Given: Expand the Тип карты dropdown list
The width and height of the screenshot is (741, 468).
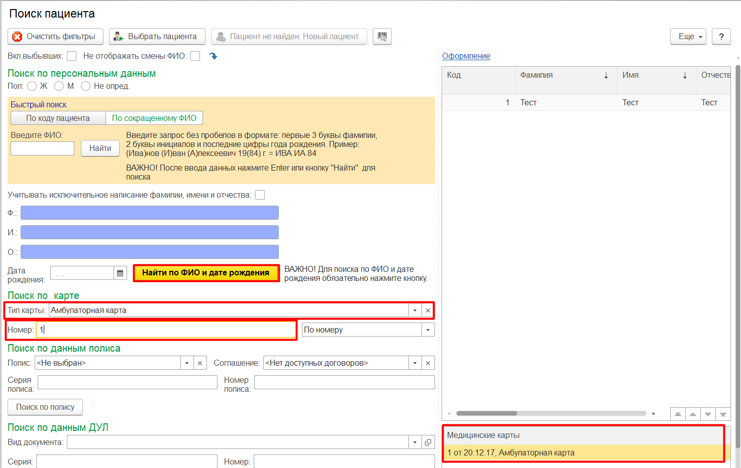Looking at the screenshot, I should tap(415, 310).
